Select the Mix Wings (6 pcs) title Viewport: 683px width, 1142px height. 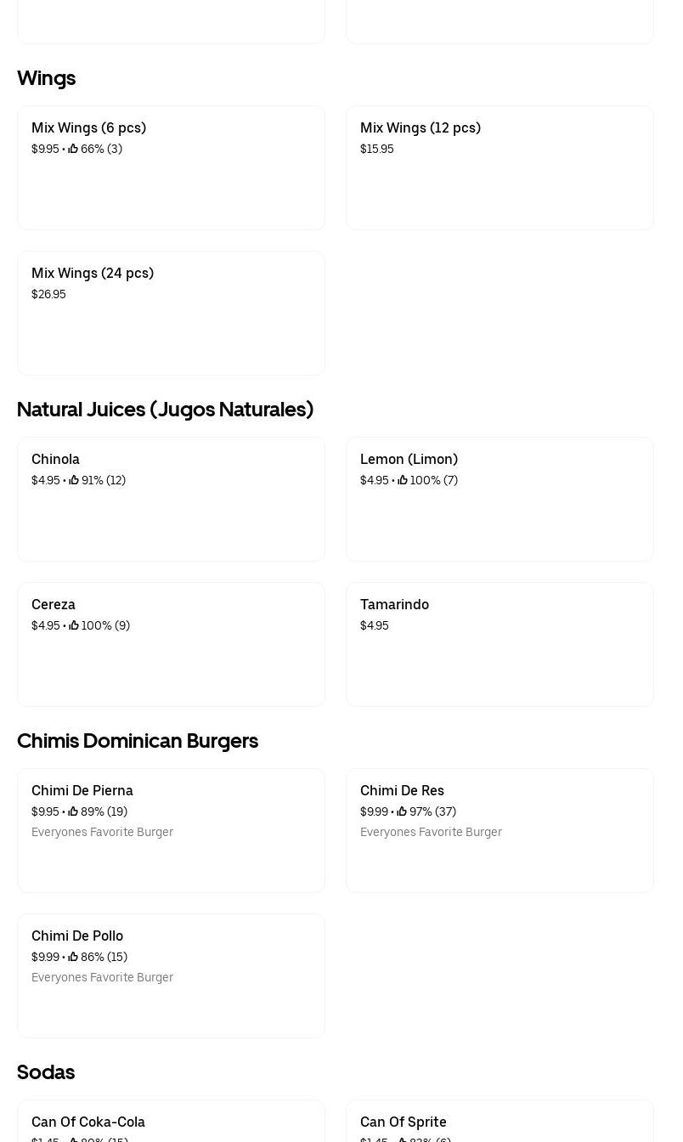pos(89,127)
